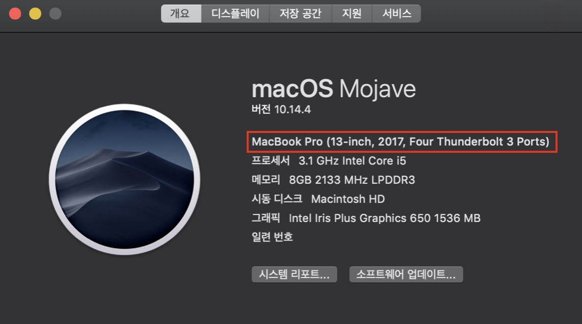Click the red close window button
Screen dimensions: 582x324
click(x=15, y=14)
